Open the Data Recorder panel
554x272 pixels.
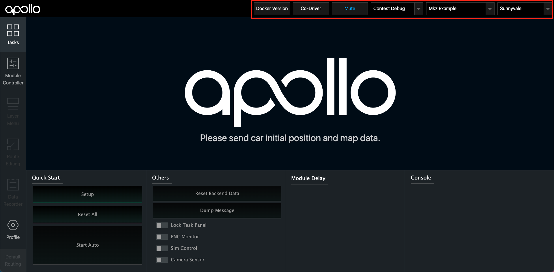[13, 192]
